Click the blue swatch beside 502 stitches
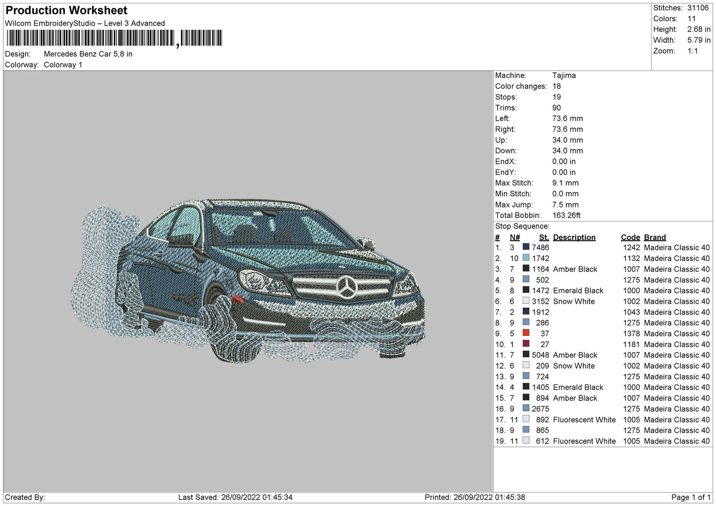The image size is (716, 506). (x=526, y=279)
